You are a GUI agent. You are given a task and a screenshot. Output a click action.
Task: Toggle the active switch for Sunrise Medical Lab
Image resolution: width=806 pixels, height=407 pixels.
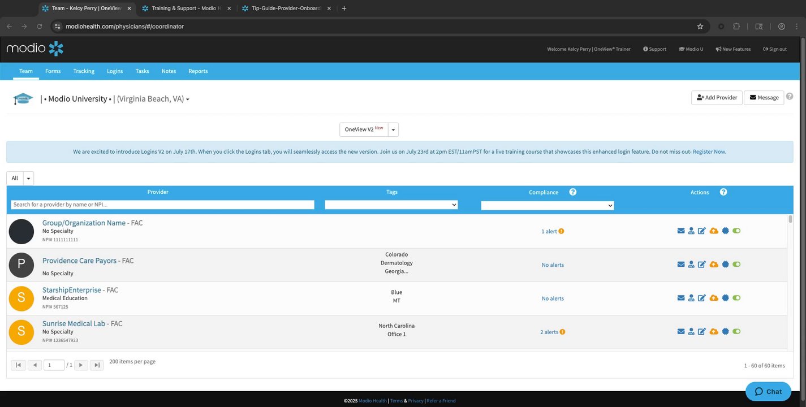(736, 332)
